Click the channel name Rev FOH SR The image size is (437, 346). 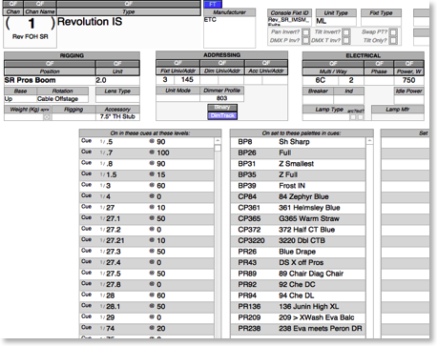coord(31,36)
